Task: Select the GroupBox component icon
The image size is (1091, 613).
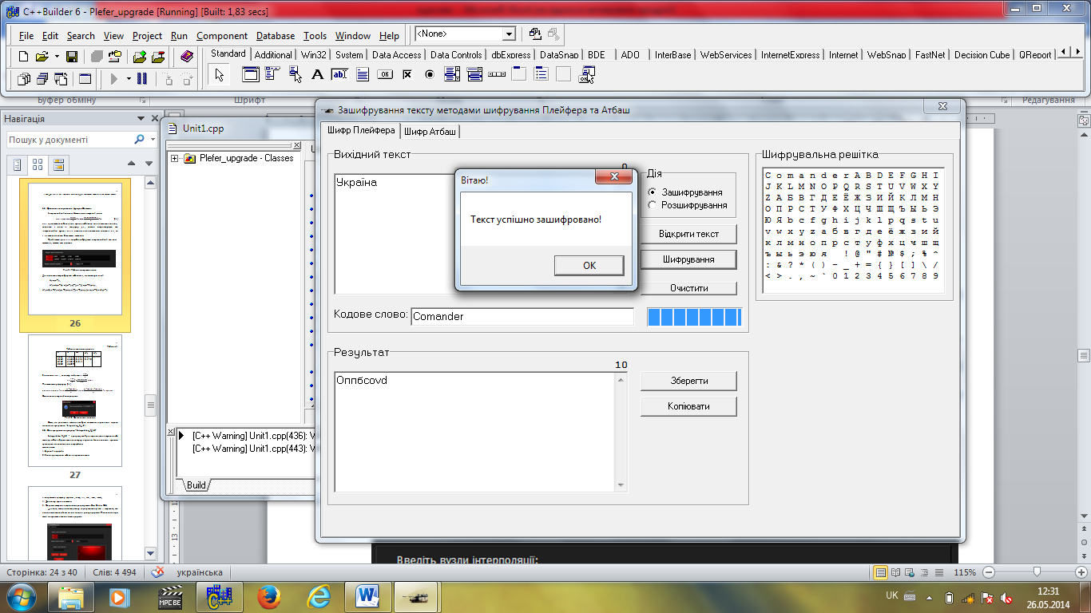Action: [x=519, y=74]
